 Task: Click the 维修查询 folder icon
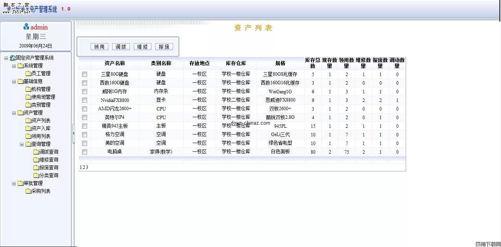coord(36,160)
